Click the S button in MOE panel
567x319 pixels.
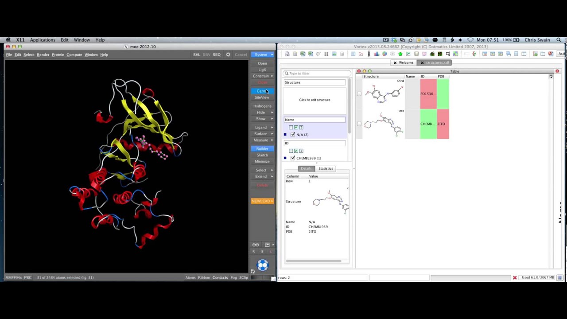[x=262, y=252]
